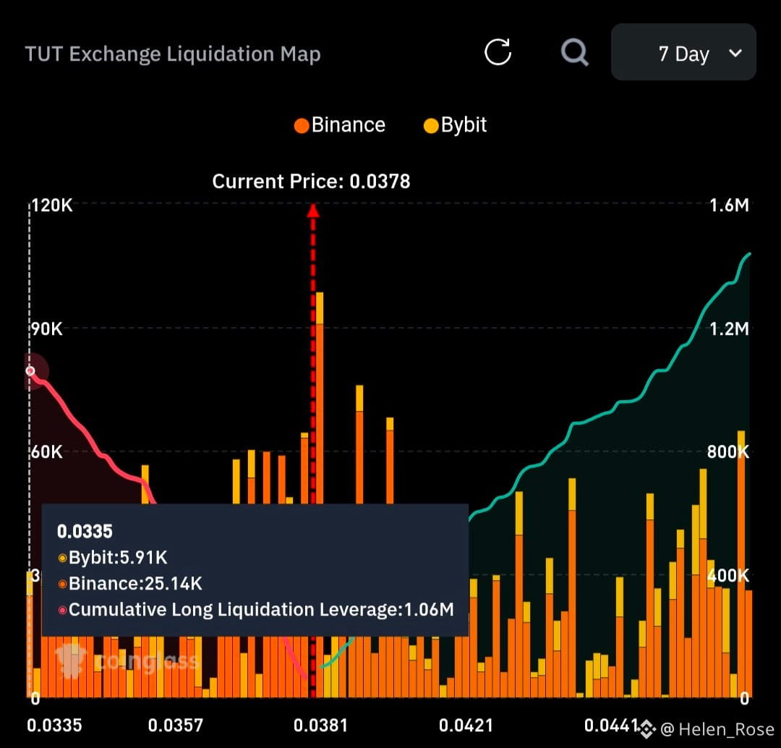
Task: Click the 120K left axis label
Action: coord(52,205)
